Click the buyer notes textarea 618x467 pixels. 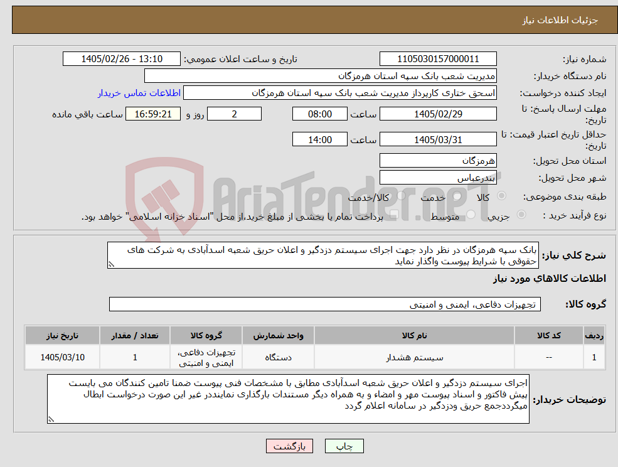pos(288,399)
